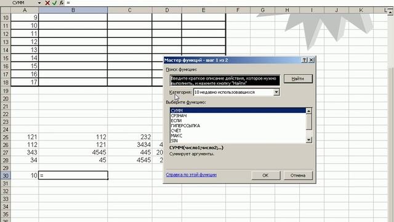Select ЕСЛИ in the function list
394x222 pixels.
coord(238,121)
